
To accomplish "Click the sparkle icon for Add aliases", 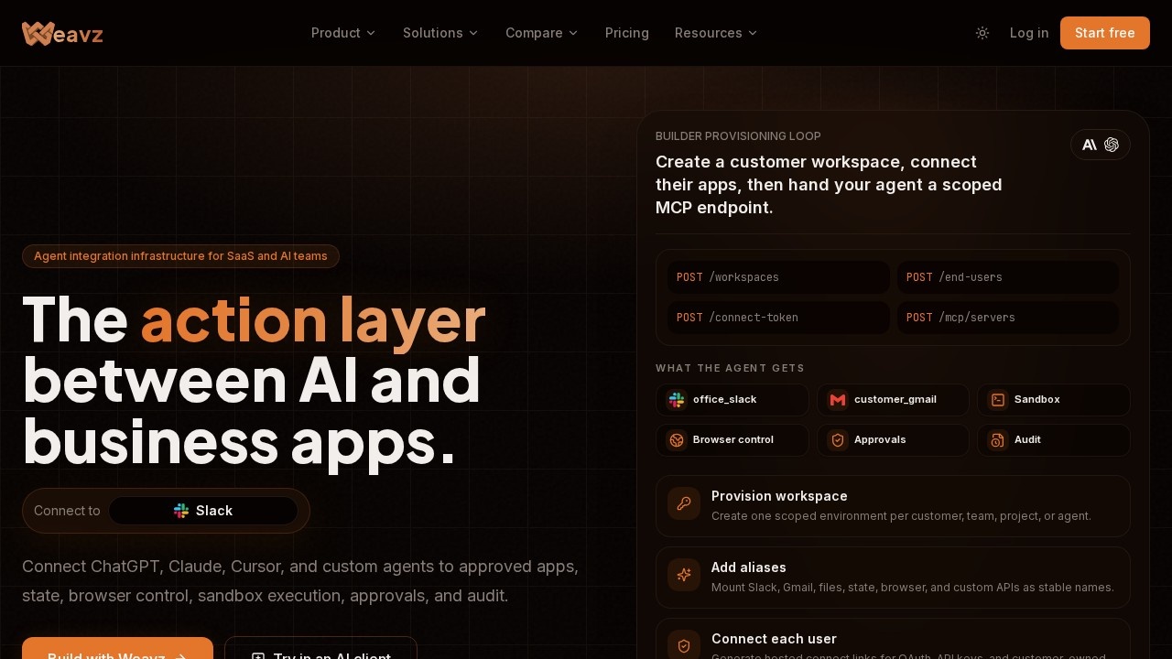I will coord(684,575).
